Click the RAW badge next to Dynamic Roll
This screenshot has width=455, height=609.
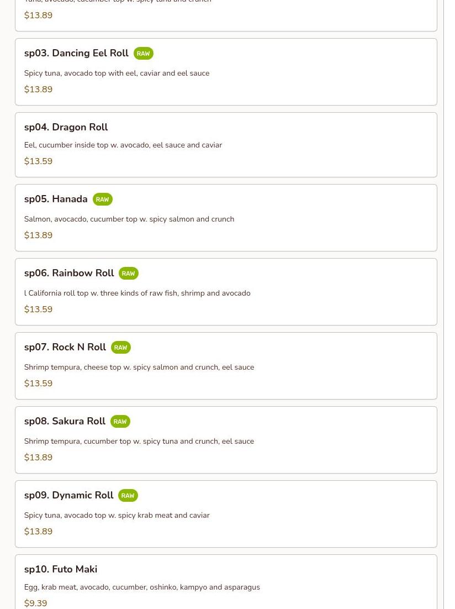tap(128, 496)
